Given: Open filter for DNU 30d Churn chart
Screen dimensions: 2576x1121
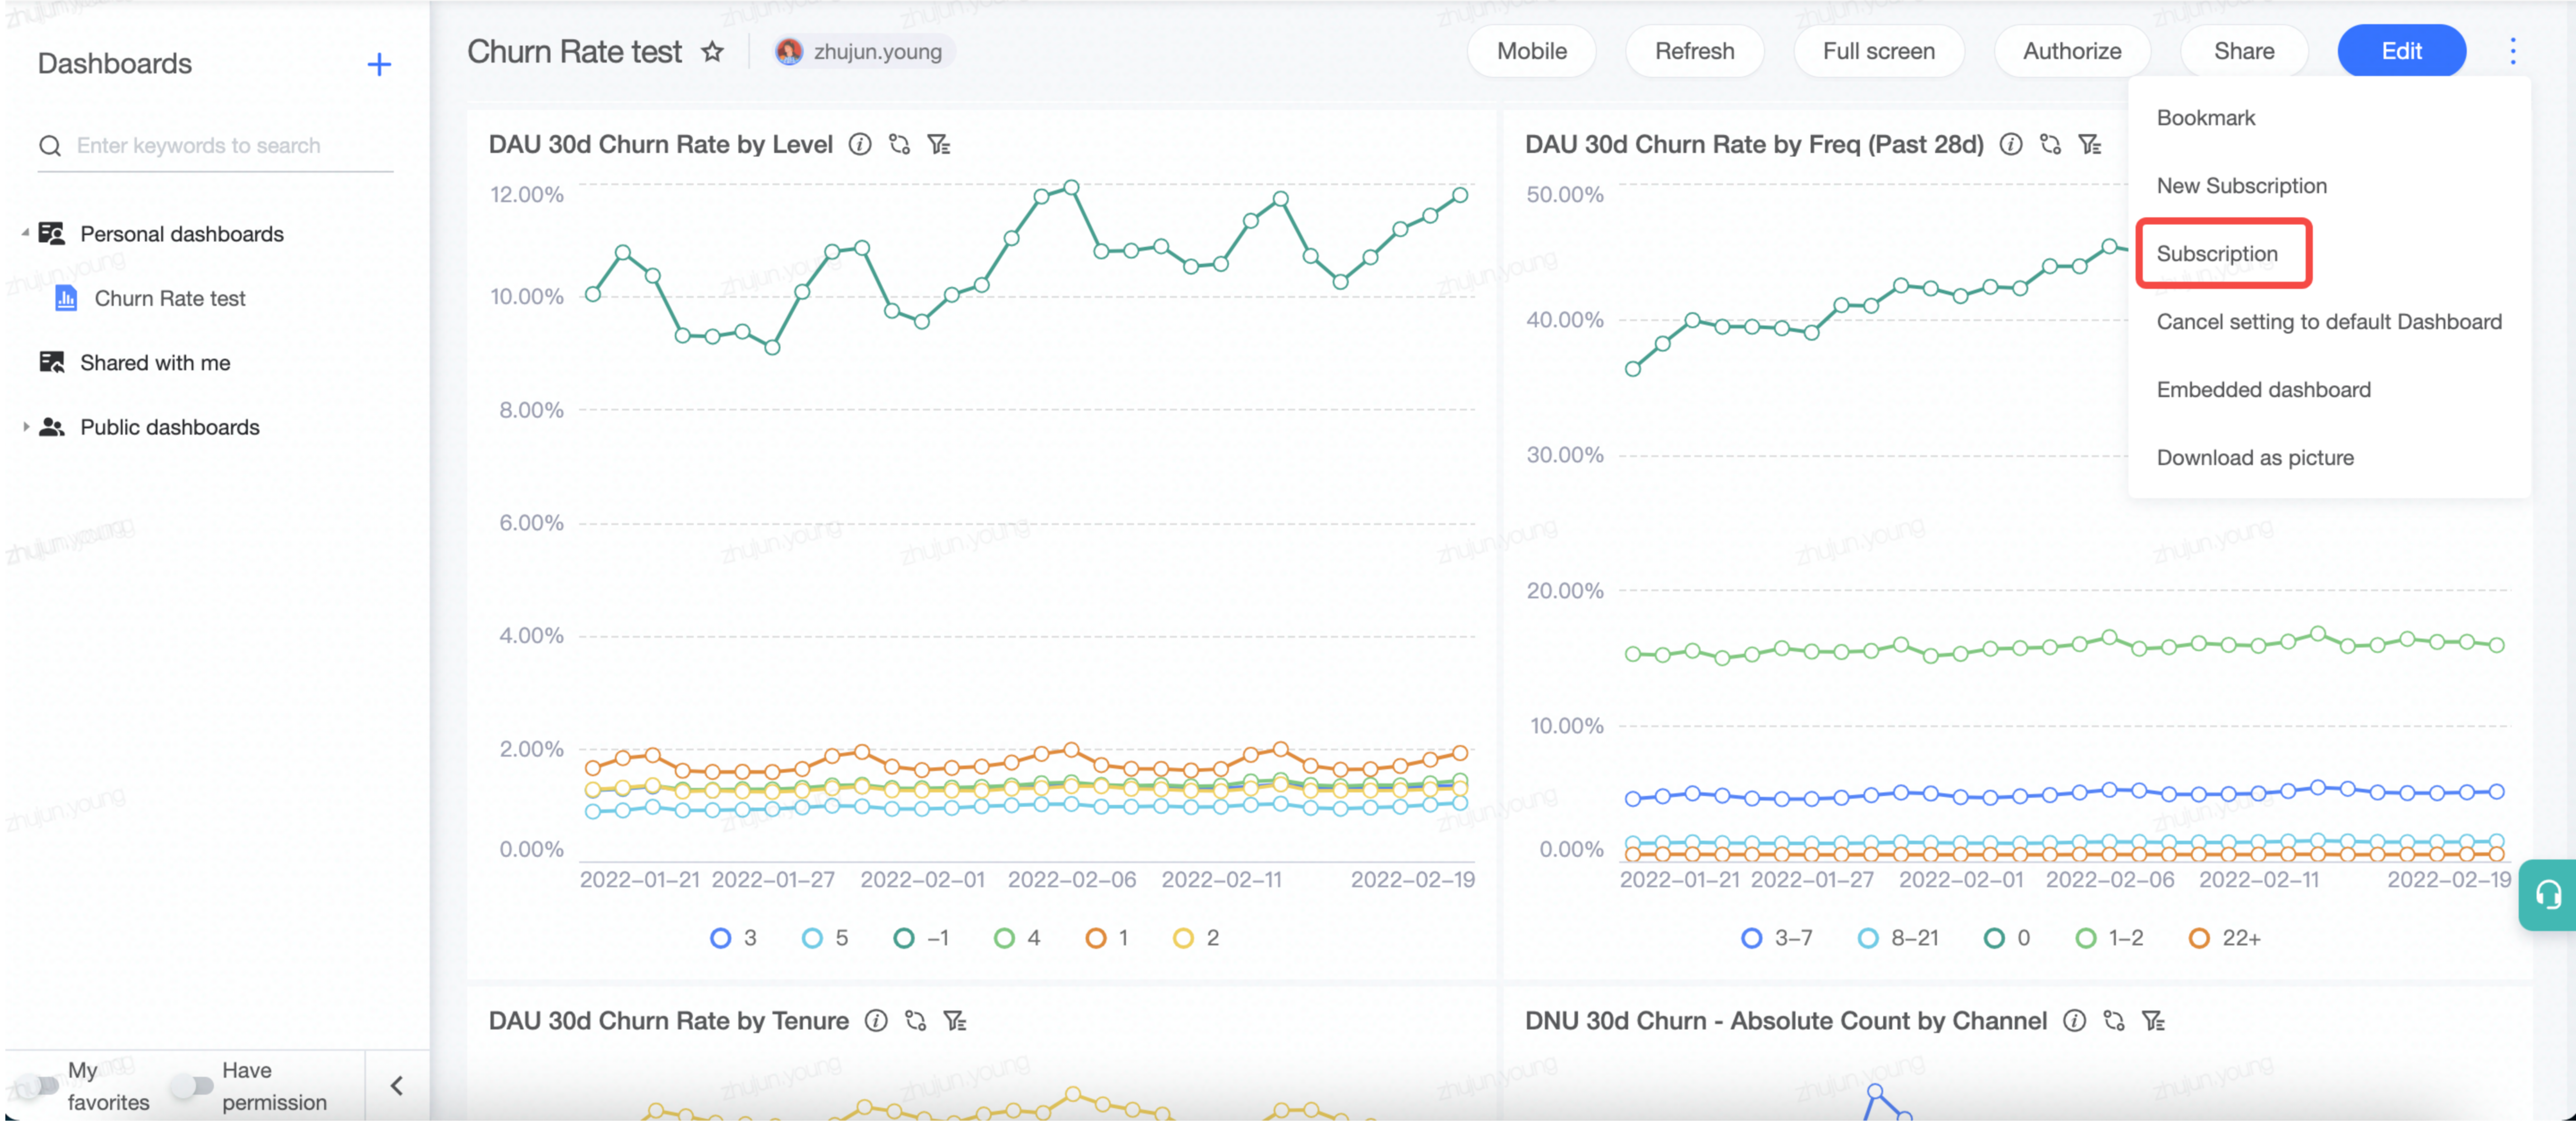Looking at the screenshot, I should pos(2153,1021).
